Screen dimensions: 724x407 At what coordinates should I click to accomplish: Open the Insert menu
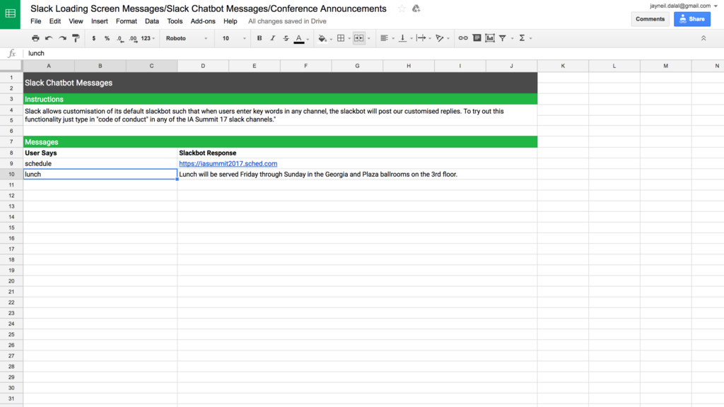click(x=99, y=21)
